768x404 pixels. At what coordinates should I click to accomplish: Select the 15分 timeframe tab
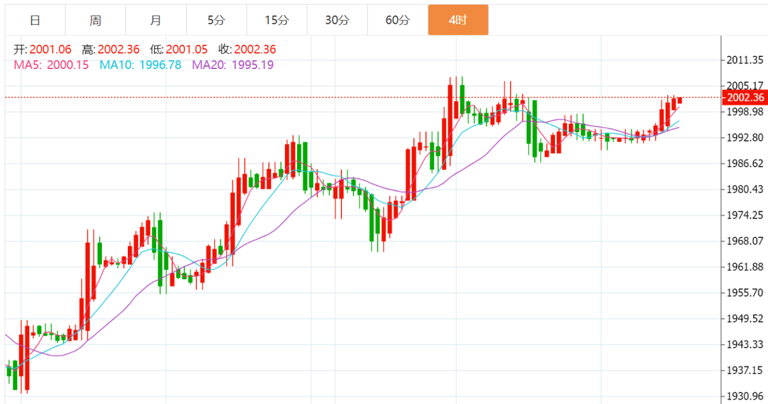(277, 20)
